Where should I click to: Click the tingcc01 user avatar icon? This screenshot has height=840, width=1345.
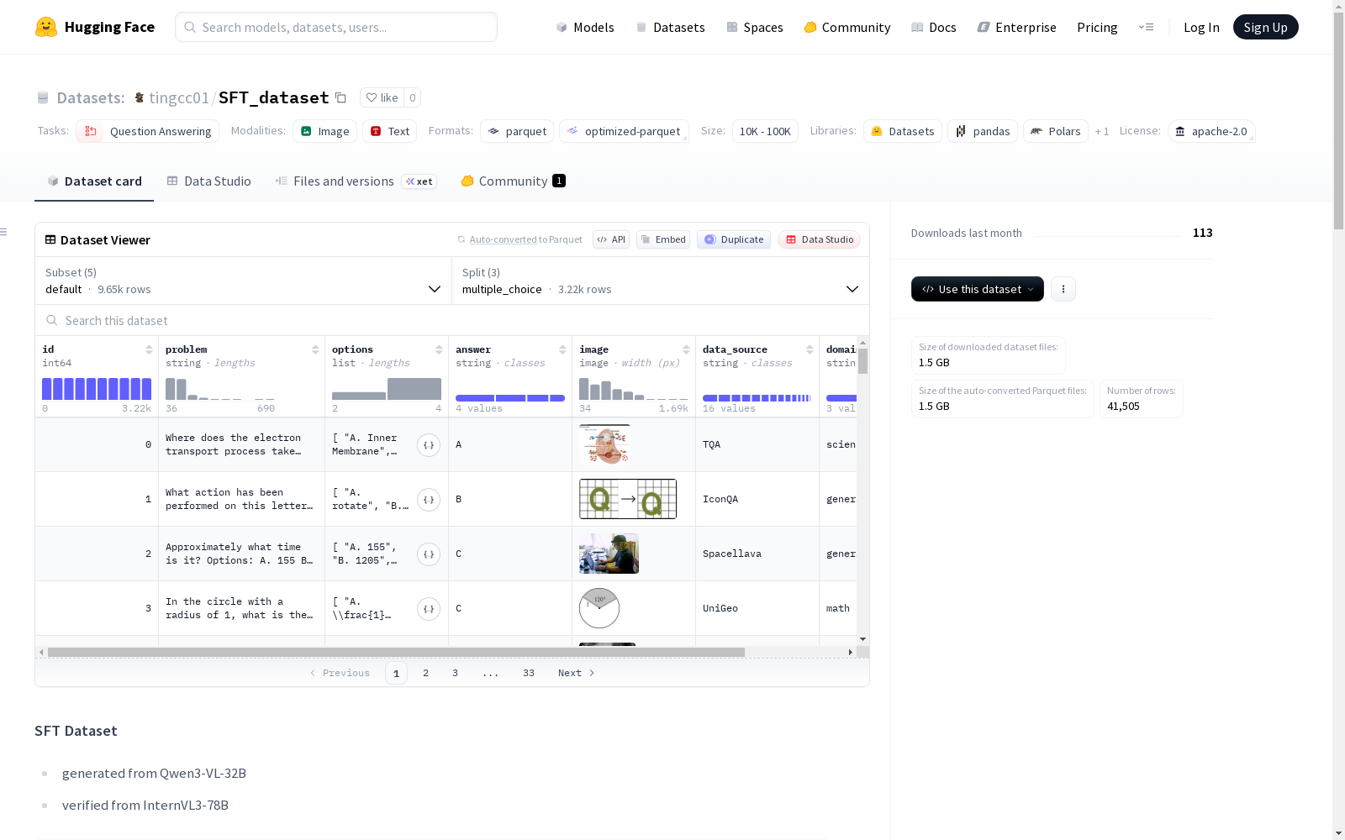click(140, 97)
